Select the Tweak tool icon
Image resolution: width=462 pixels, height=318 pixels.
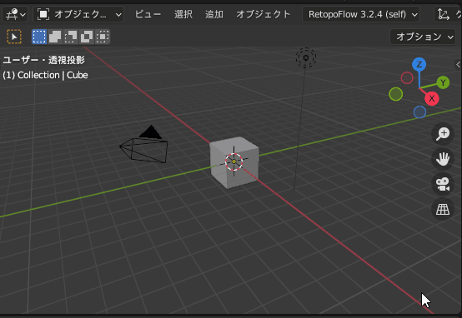[x=14, y=37]
